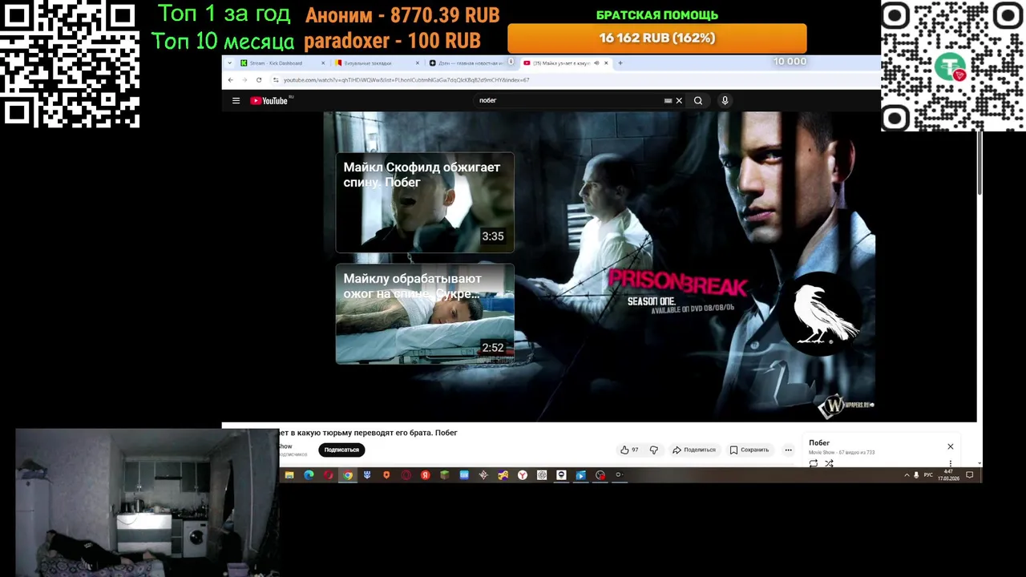Open more actions three-dot menu

pos(788,450)
